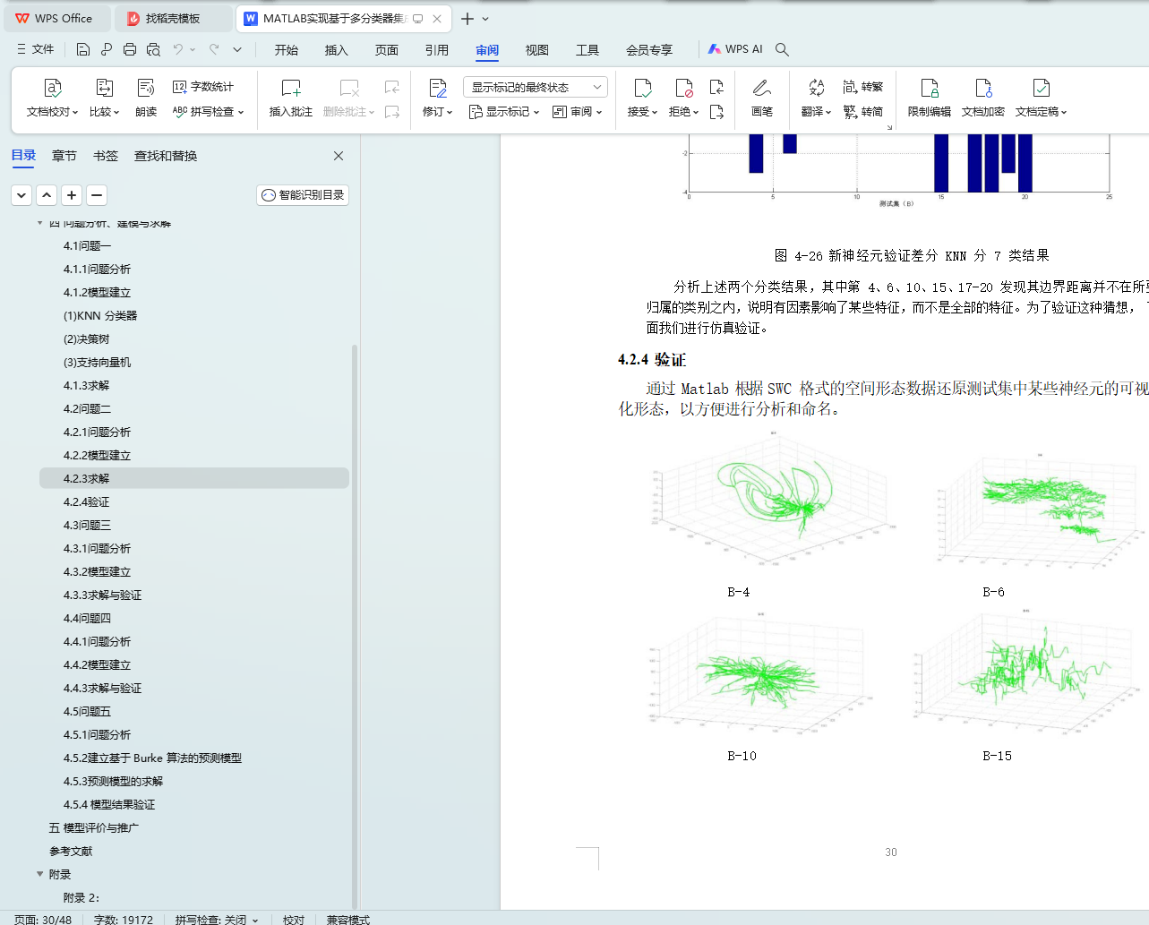Select the 画笔 pen tool
Screen dimensions: 1149x925
pos(762,98)
